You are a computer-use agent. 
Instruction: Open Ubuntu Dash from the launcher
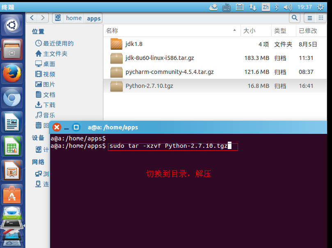pyautogui.click(x=12, y=25)
